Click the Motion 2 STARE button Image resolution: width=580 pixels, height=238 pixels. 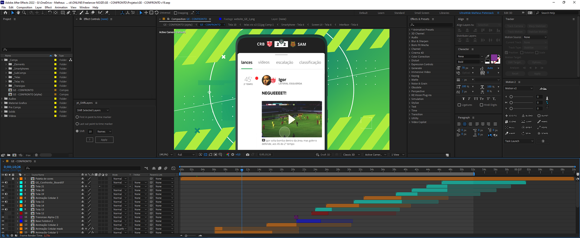click(x=543, y=133)
